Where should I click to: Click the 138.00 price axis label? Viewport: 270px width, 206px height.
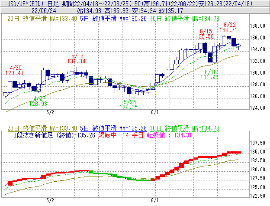click(257, 26)
